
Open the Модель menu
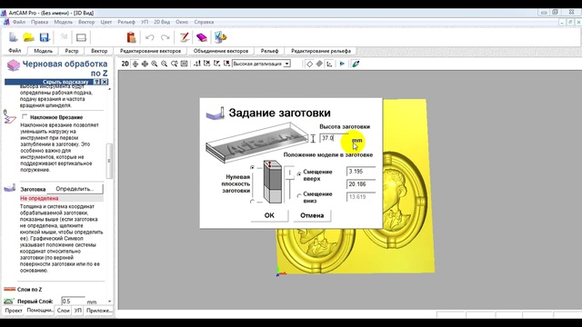pyautogui.click(x=64, y=22)
